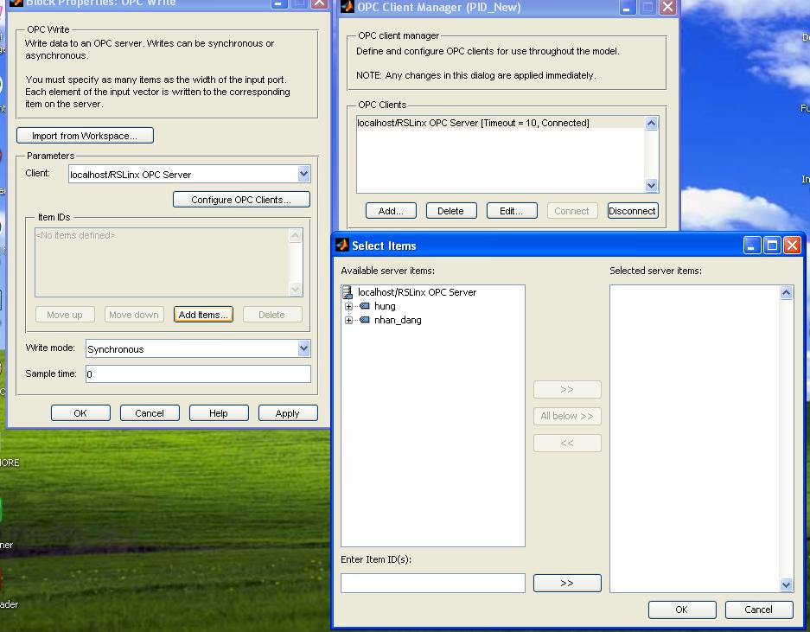The width and height of the screenshot is (810, 632).
Task: Click the server icon beside localhost/RSLinx OPC Server
Action: 348,292
